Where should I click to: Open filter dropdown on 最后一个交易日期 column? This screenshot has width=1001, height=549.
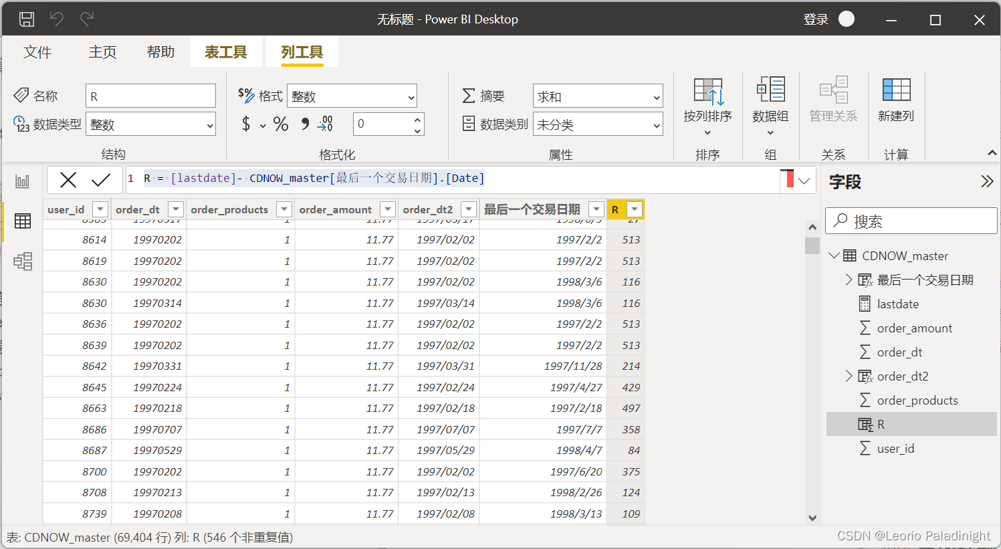(596, 209)
